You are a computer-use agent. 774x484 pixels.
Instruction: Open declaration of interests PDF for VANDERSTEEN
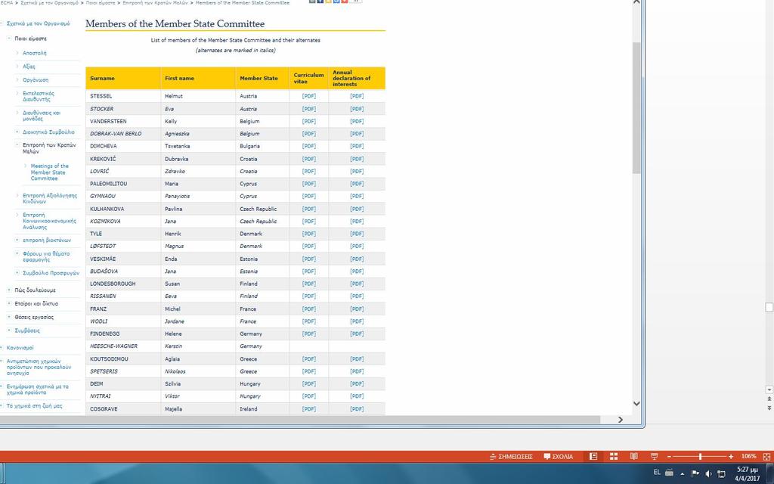click(357, 121)
